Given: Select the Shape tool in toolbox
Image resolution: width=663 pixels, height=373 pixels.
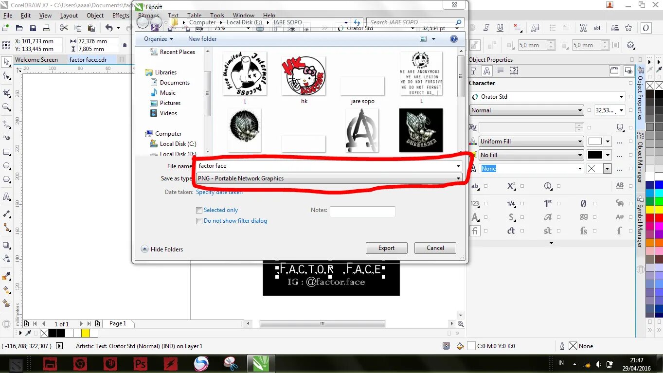Looking at the screenshot, I should (6, 76).
